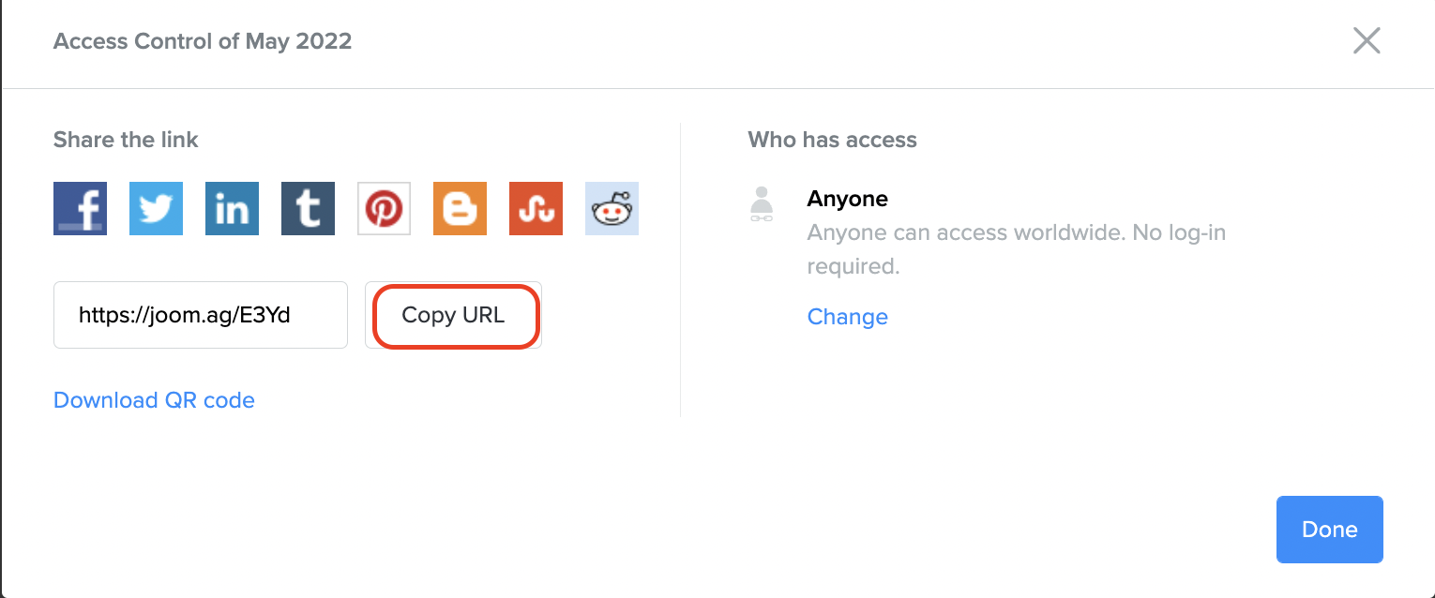The height and width of the screenshot is (598, 1435).
Task: Pin the link on Pinterest
Action: (384, 208)
